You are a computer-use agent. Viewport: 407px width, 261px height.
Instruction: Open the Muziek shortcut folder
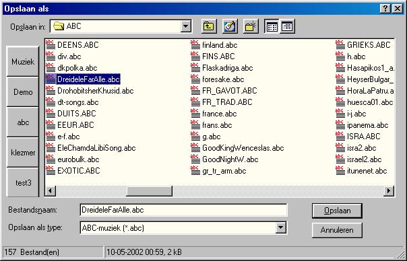click(23, 61)
